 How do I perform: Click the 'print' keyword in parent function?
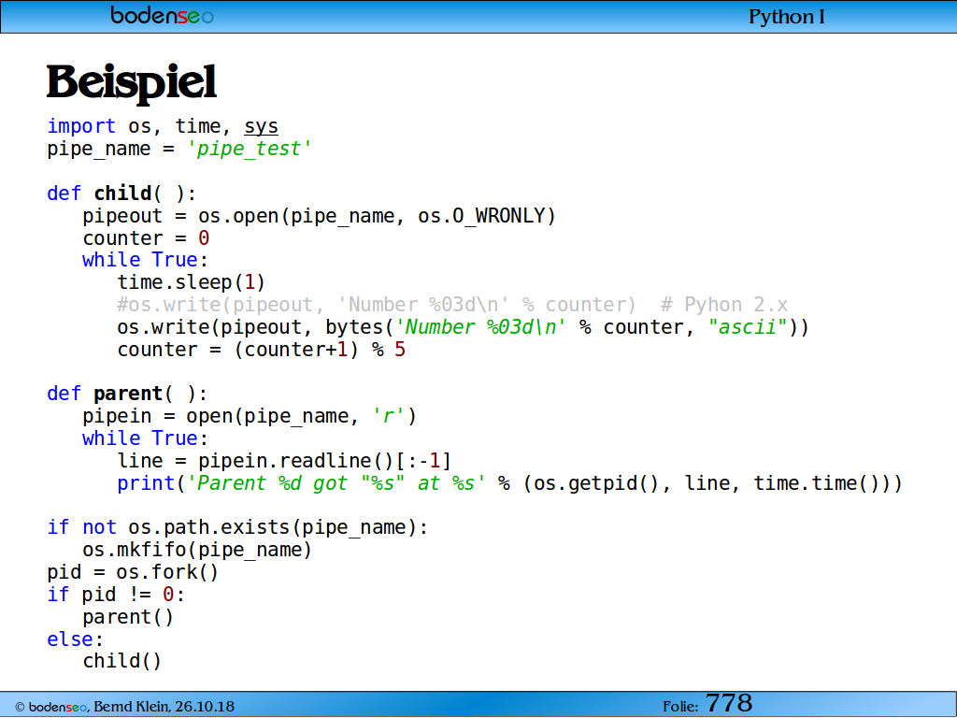[146, 483]
